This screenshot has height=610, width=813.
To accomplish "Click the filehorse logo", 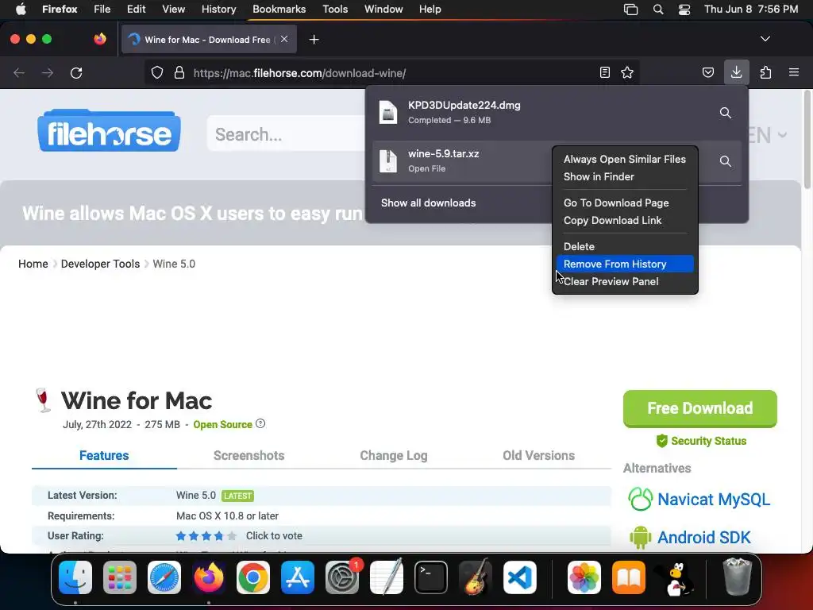I will point(109,131).
